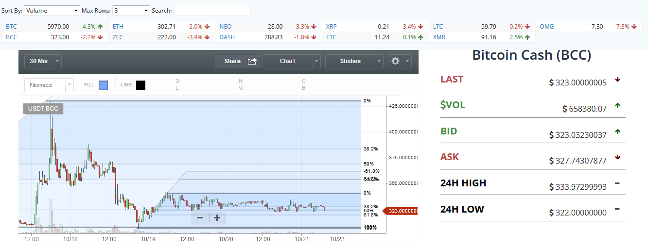Open the XMR ticker link
The height and width of the screenshot is (248, 648).
[x=439, y=37]
